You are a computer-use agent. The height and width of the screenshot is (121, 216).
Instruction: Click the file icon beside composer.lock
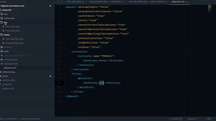tap(2, 64)
